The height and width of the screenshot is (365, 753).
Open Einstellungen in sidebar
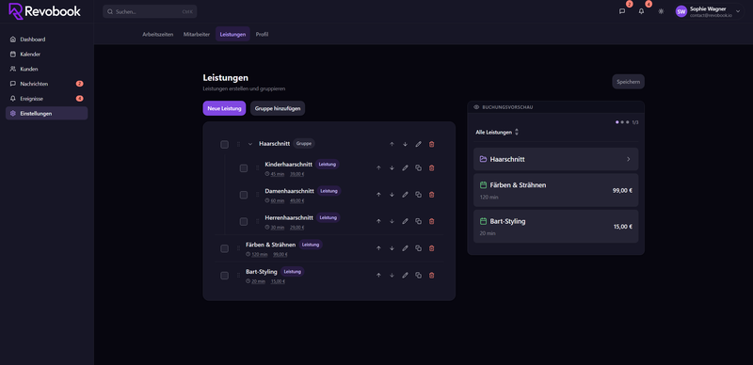[x=46, y=113]
